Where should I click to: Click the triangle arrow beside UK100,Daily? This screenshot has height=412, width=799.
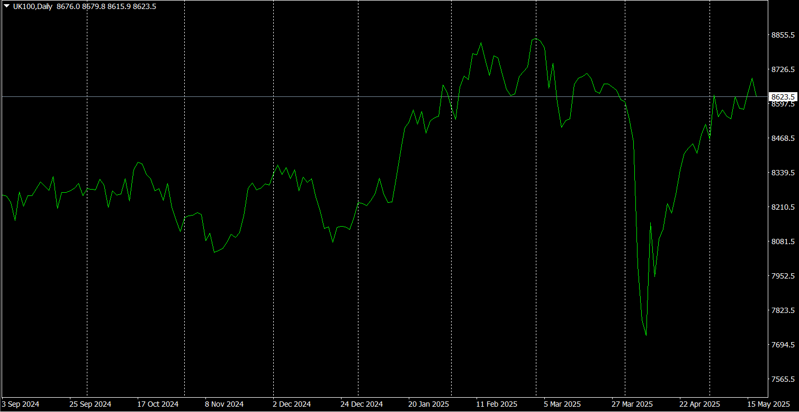pos(7,6)
